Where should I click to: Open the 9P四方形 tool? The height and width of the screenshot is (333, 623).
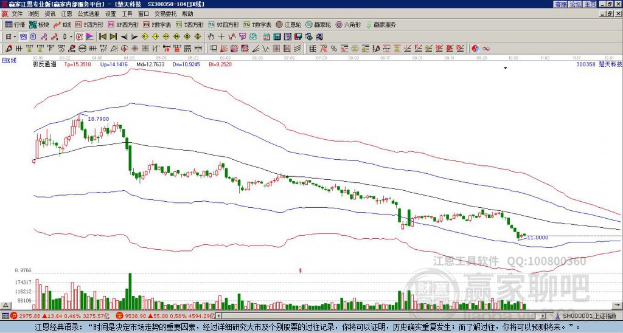[124, 24]
